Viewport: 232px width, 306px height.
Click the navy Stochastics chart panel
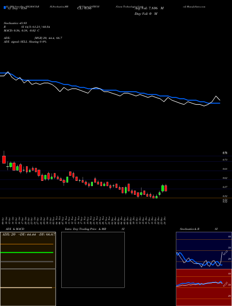click(204, 250)
